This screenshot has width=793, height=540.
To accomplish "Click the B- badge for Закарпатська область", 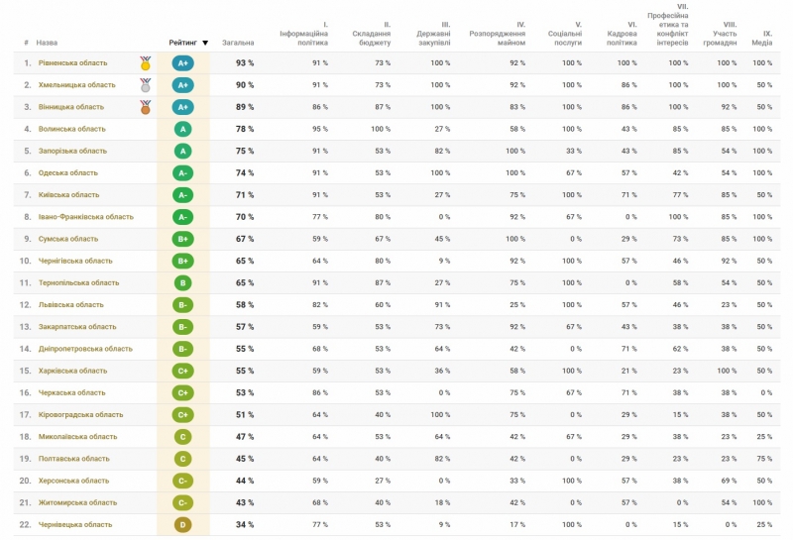I will coord(182,327).
